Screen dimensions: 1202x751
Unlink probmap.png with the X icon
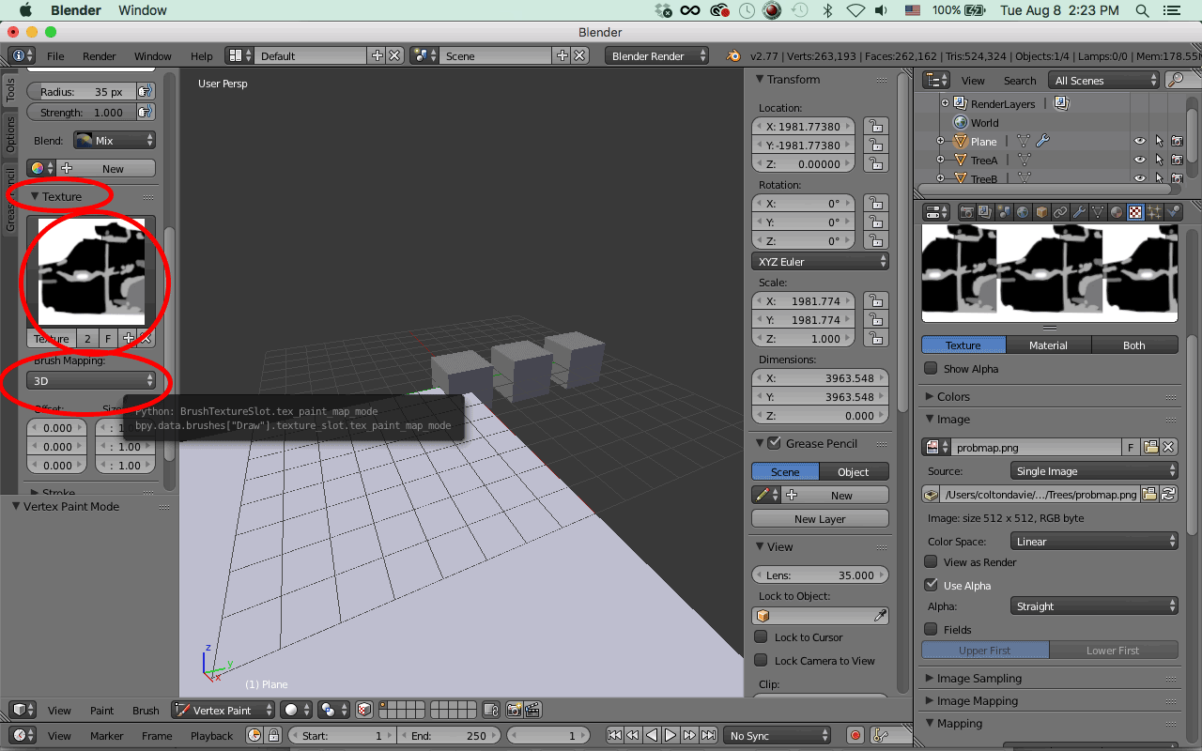1168,447
